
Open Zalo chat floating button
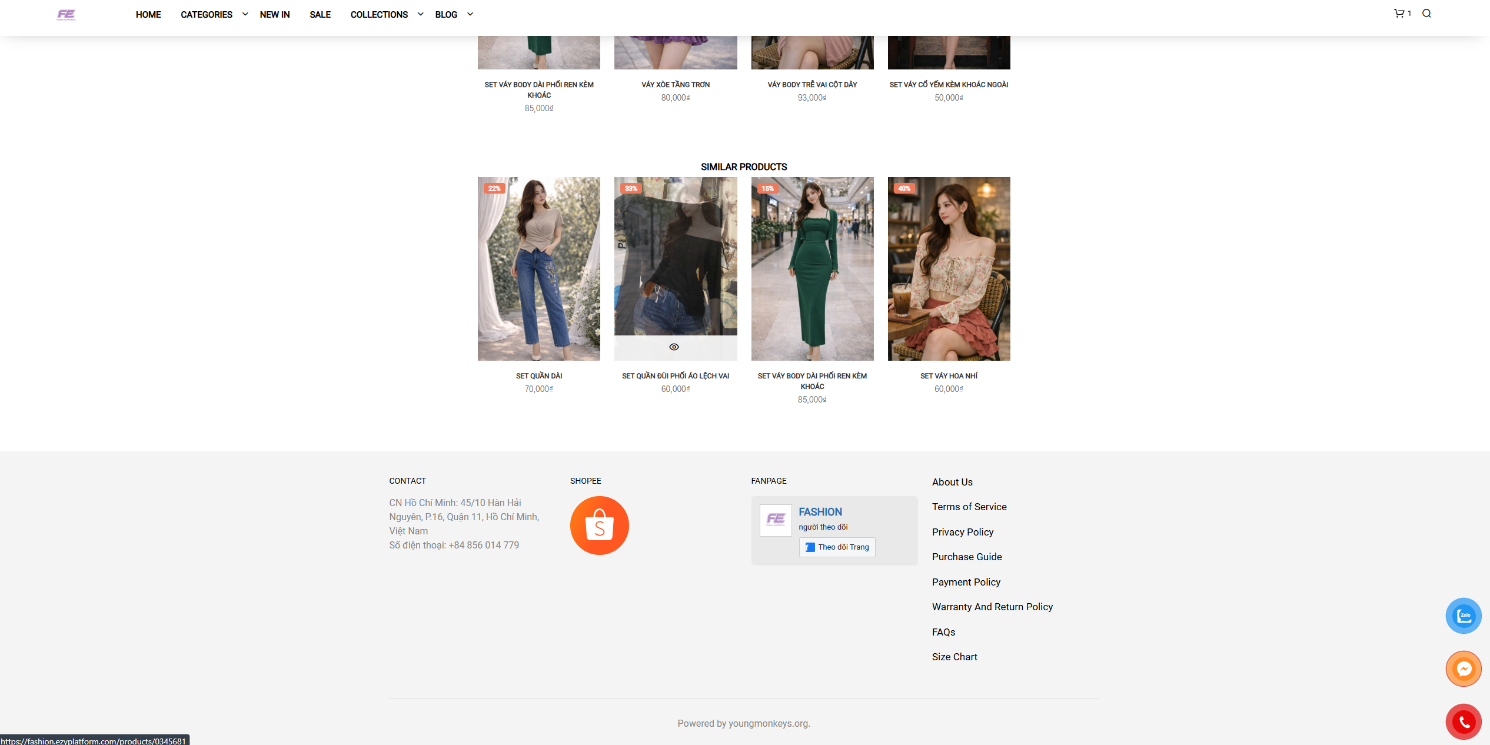click(x=1464, y=616)
